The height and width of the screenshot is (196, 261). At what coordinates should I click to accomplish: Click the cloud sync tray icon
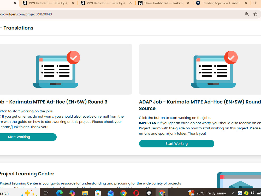(x=240, y=193)
